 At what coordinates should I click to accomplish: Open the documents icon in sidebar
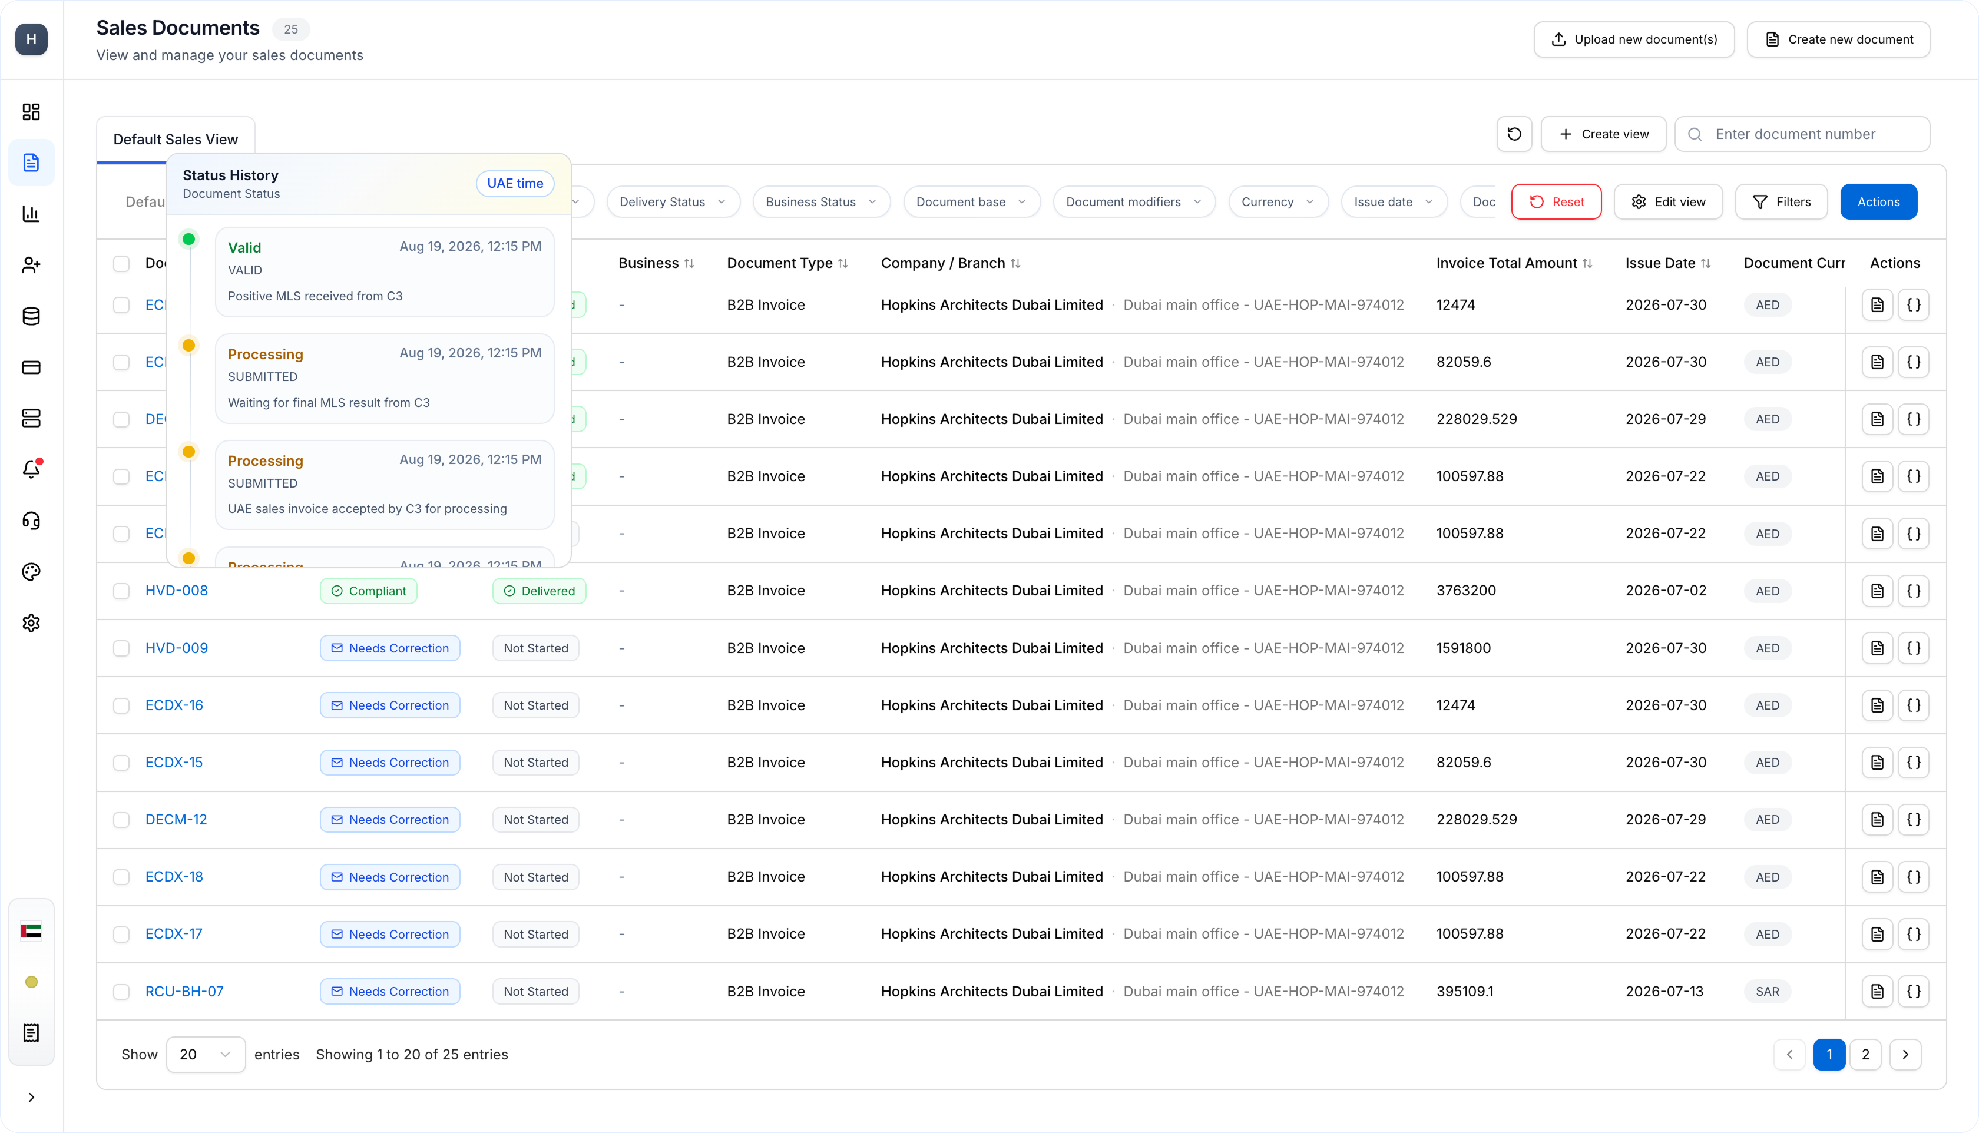tap(31, 163)
